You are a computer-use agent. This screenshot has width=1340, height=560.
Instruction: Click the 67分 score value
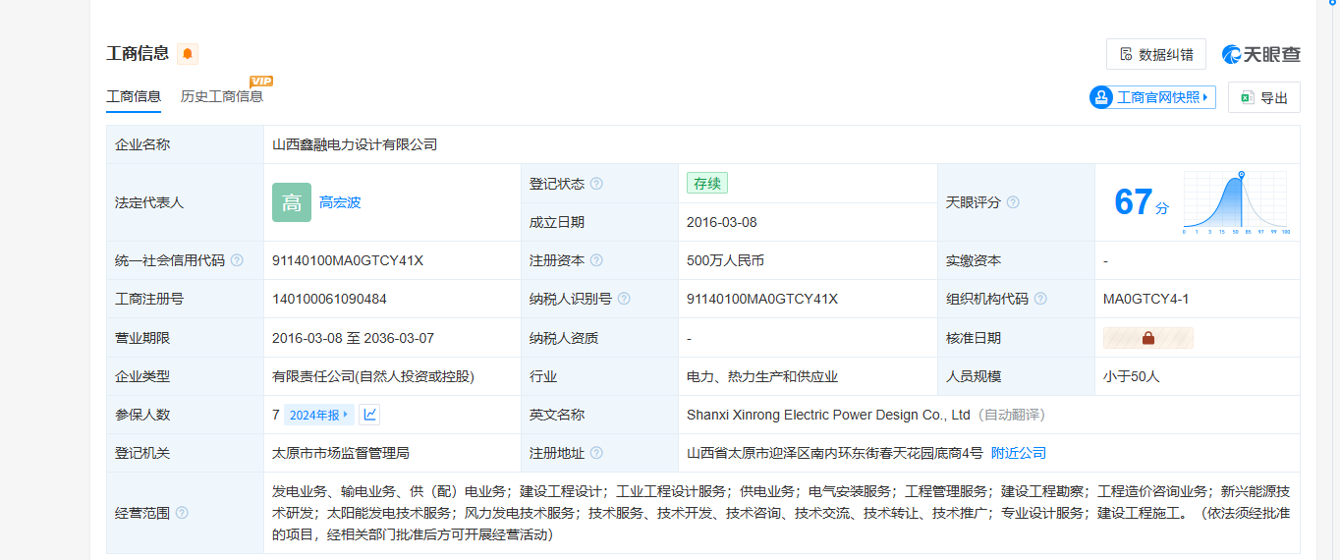[x=1142, y=202]
